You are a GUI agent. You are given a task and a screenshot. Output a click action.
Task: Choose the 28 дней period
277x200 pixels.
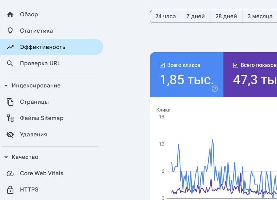coord(226,16)
